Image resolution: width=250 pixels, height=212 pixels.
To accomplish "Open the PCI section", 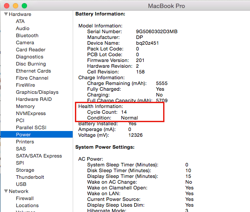I will click(x=20, y=120).
